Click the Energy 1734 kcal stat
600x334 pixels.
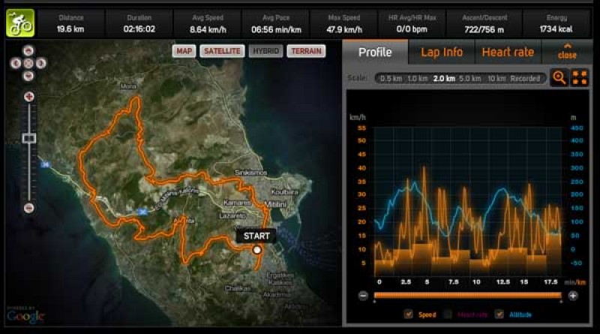(x=556, y=23)
